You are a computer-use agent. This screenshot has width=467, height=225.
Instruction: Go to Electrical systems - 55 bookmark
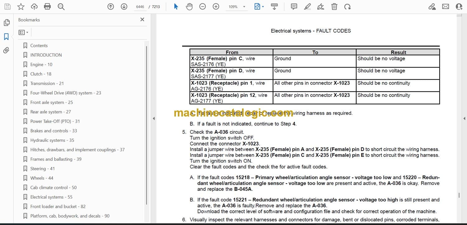pyautogui.click(x=51, y=197)
